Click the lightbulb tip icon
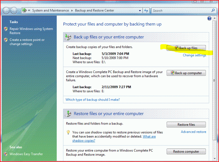 [x=68, y=132]
